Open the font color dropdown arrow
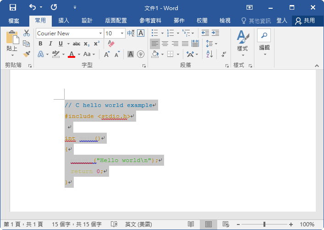324x230 pixels. (79, 54)
